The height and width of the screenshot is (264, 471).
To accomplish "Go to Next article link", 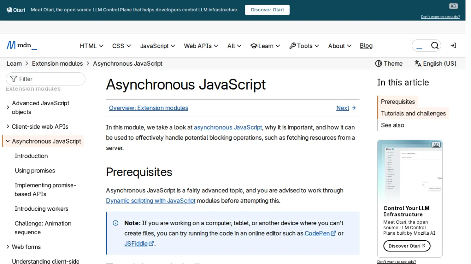I will pyautogui.click(x=346, y=108).
